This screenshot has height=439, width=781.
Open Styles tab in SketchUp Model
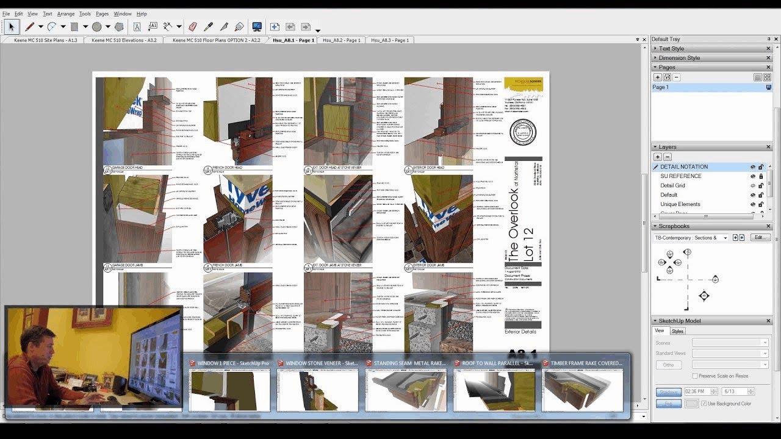pos(678,331)
